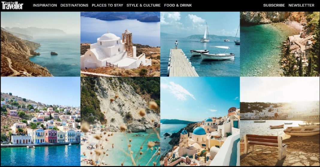This screenshot has width=320, height=167.
Task: Click the Subscribe link
Action: tap(274, 5)
